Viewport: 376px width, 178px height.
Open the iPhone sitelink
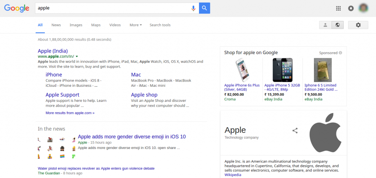tap(54, 75)
